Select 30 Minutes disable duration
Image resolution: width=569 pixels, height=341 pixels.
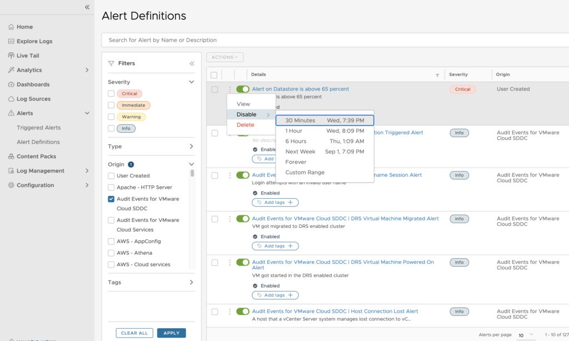(325, 121)
